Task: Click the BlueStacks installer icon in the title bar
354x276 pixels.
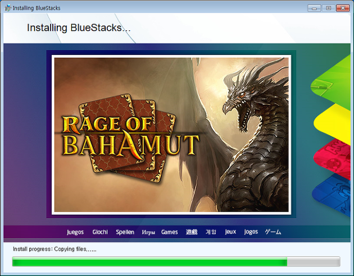Action: 8,8
